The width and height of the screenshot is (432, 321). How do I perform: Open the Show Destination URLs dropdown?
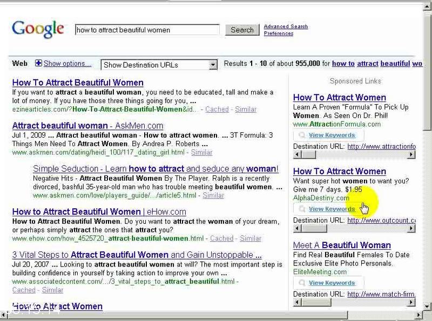[159, 65]
